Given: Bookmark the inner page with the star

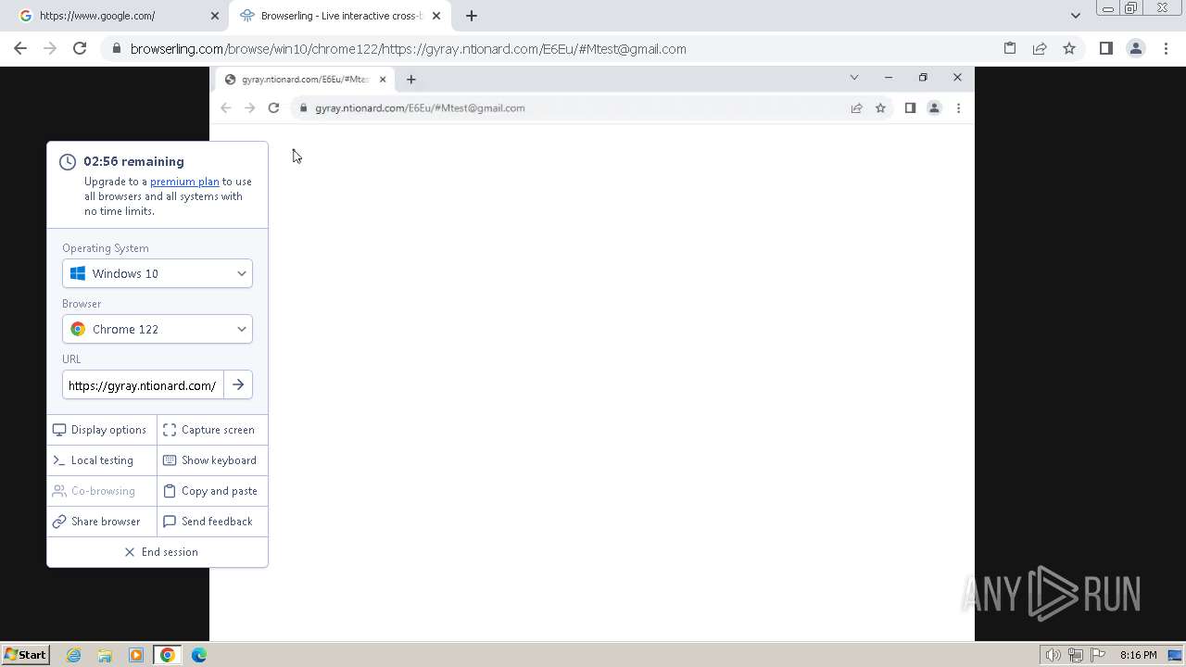Looking at the screenshot, I should pos(880,108).
